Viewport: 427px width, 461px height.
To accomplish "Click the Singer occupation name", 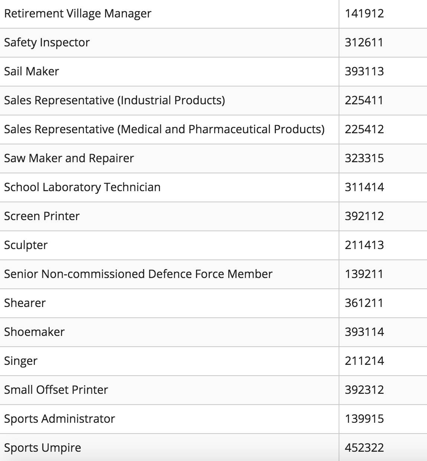I will pyautogui.click(x=21, y=361).
